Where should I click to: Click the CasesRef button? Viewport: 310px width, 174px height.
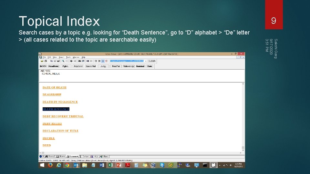click(x=91, y=66)
